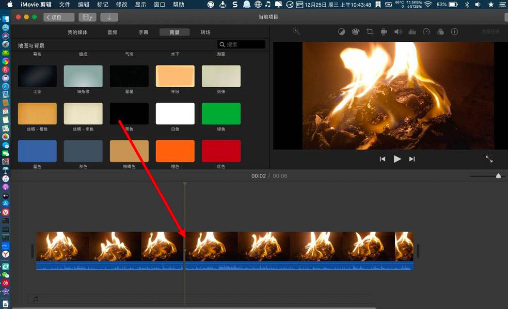Viewport: 508px width, 309px height.
Task: Switch to the 转场 (Transitions) tab
Action: click(x=205, y=32)
